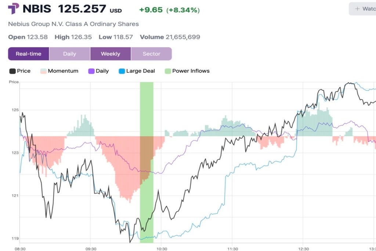Image resolution: width=376 pixels, height=251 pixels.
Task: Toggle the purple Daily legend swatch
Action: (91, 71)
